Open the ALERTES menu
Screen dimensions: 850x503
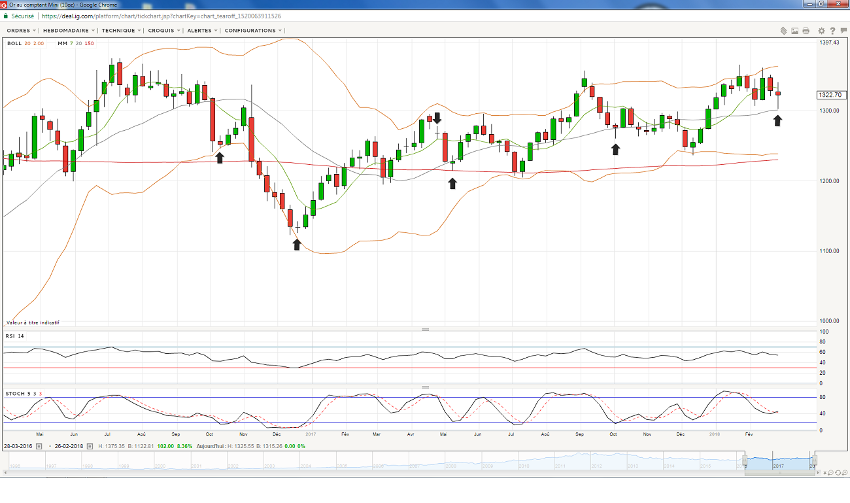tap(202, 31)
